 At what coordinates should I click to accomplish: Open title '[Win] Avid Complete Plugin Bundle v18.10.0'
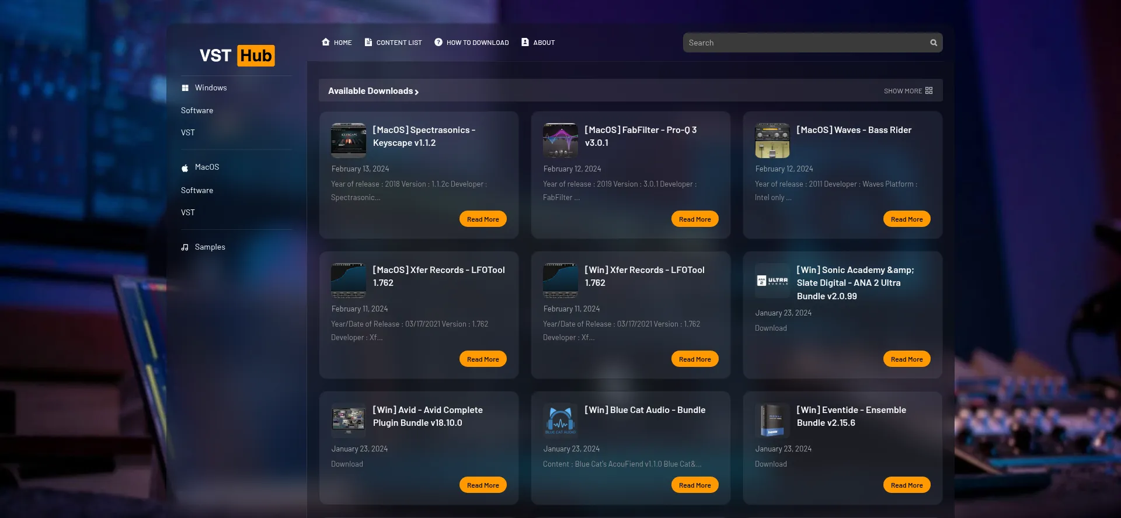428,416
